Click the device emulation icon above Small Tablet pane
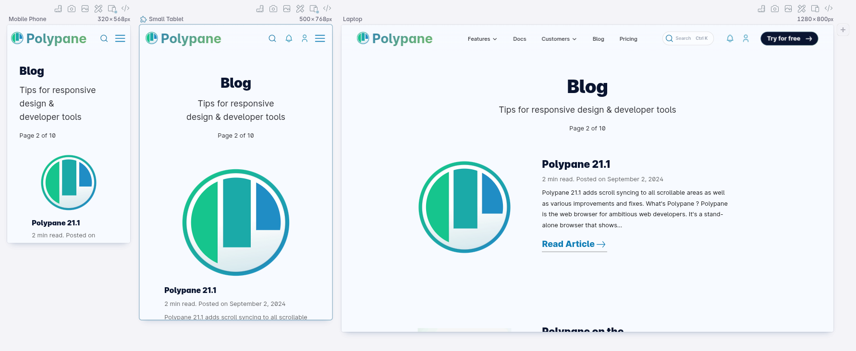This screenshot has width=856, height=351. point(314,9)
